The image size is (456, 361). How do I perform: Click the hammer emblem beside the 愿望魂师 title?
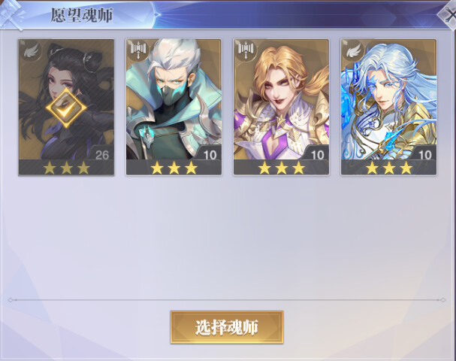(x=11, y=14)
